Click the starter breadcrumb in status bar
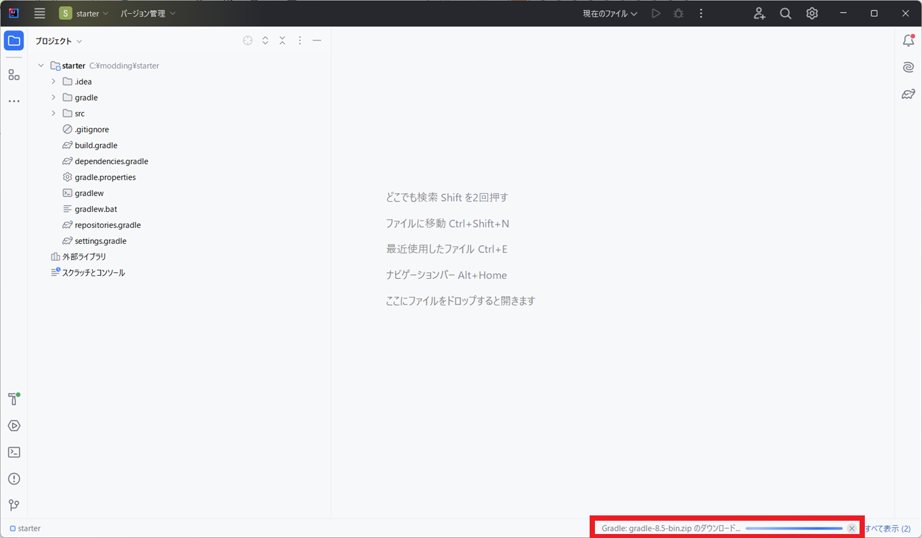Viewport: 922px width, 538px height. (x=25, y=529)
